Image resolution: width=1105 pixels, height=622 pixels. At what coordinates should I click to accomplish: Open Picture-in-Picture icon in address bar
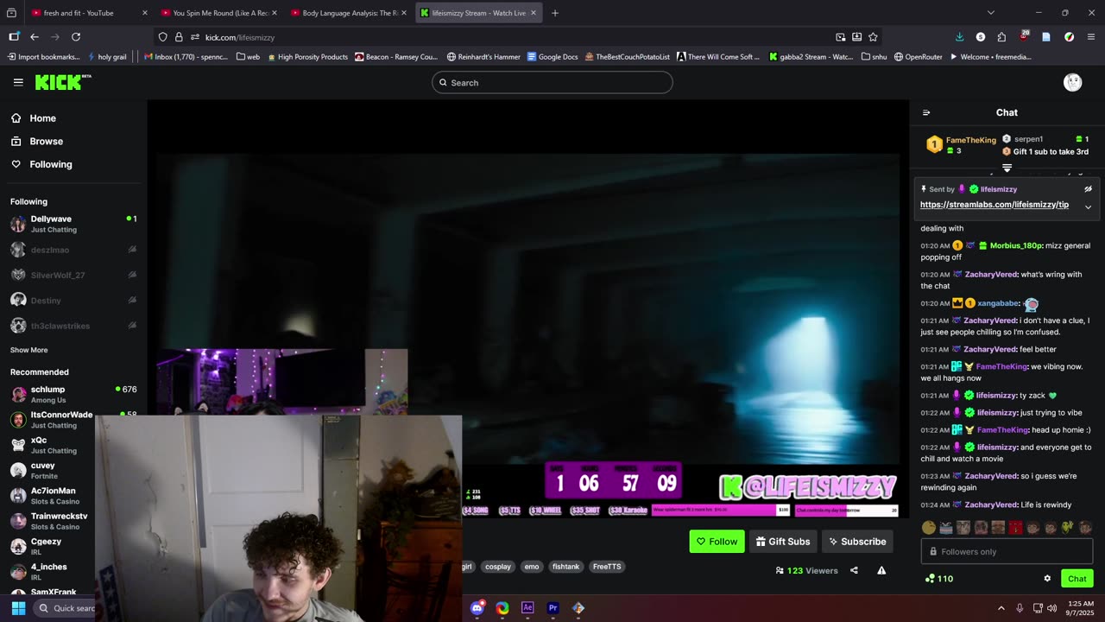coord(840,37)
